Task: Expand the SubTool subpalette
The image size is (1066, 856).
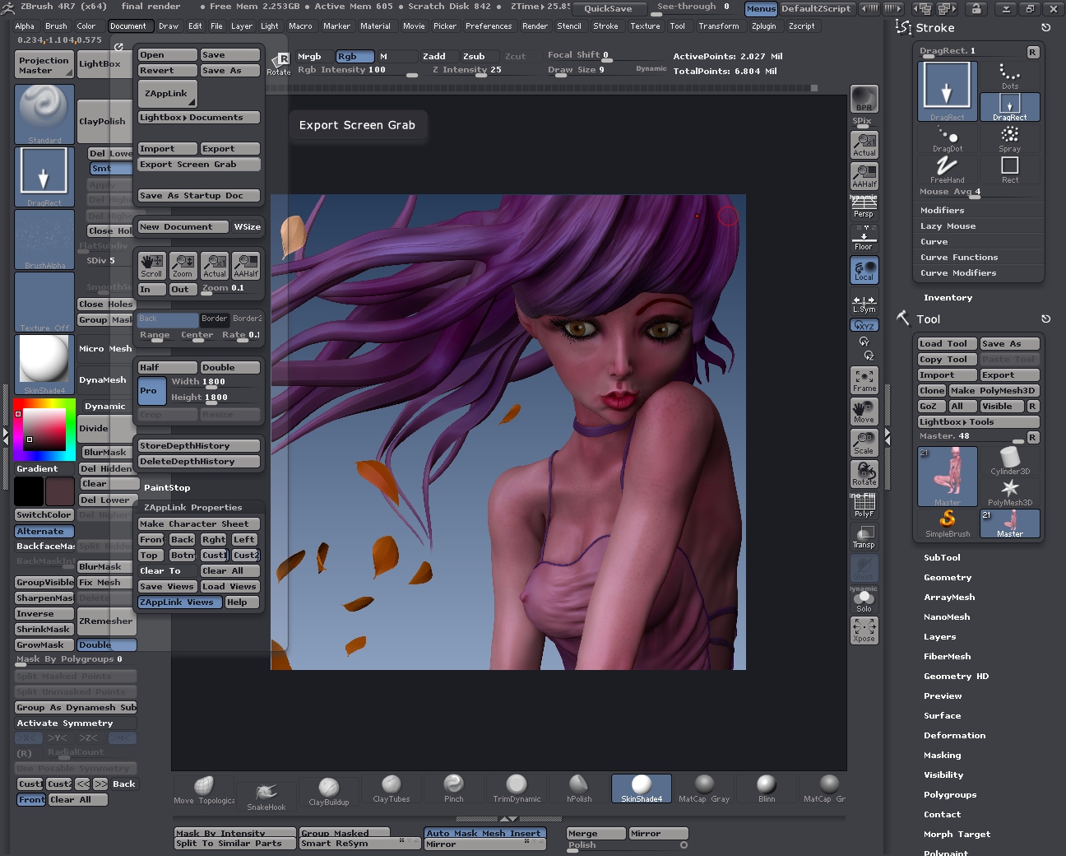Action: [942, 558]
